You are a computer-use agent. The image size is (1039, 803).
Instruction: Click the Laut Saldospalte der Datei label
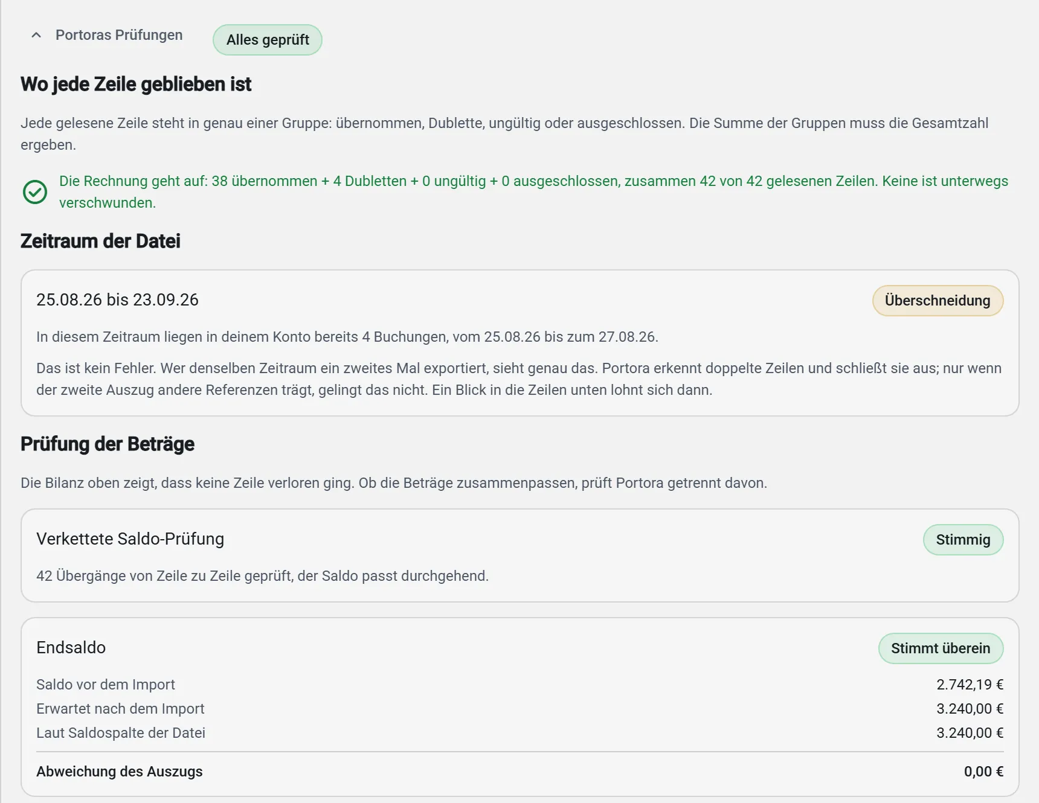[121, 733]
